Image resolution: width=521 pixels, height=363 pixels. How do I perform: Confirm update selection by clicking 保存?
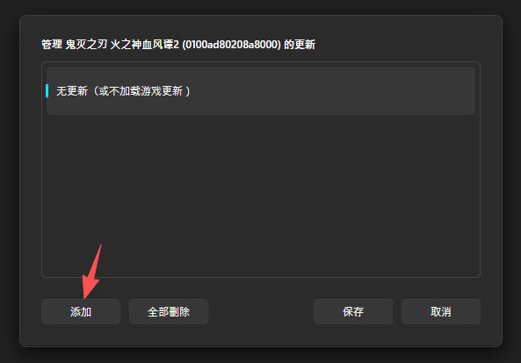coord(353,311)
